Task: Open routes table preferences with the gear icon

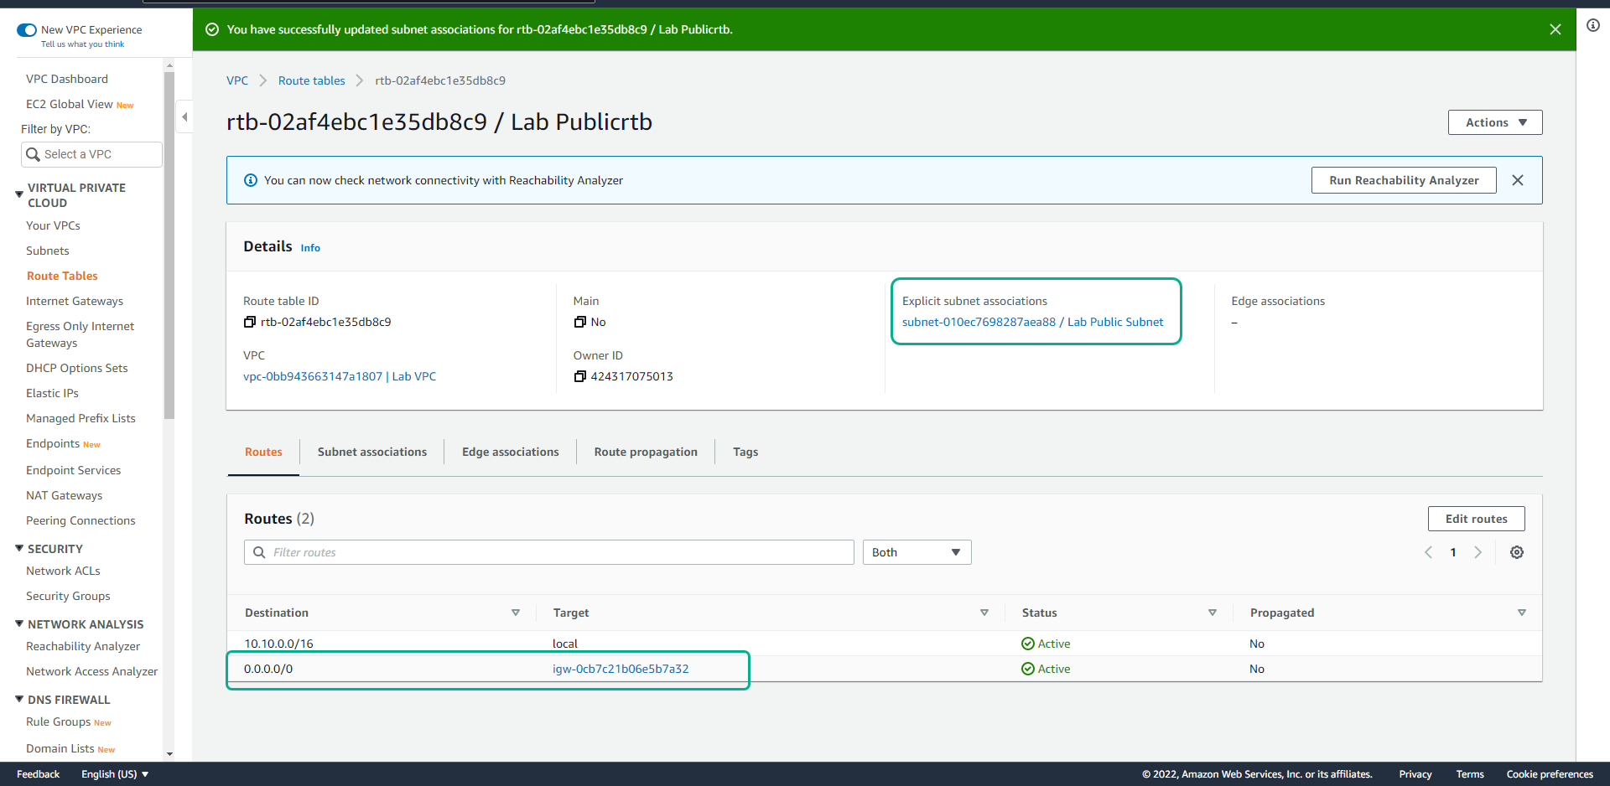Action: (x=1516, y=552)
